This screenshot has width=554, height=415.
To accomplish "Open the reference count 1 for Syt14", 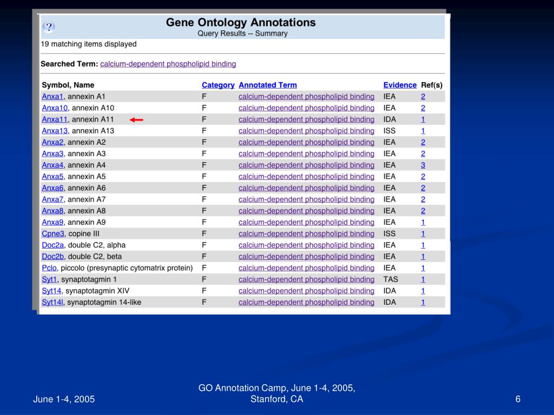I will pos(423,291).
